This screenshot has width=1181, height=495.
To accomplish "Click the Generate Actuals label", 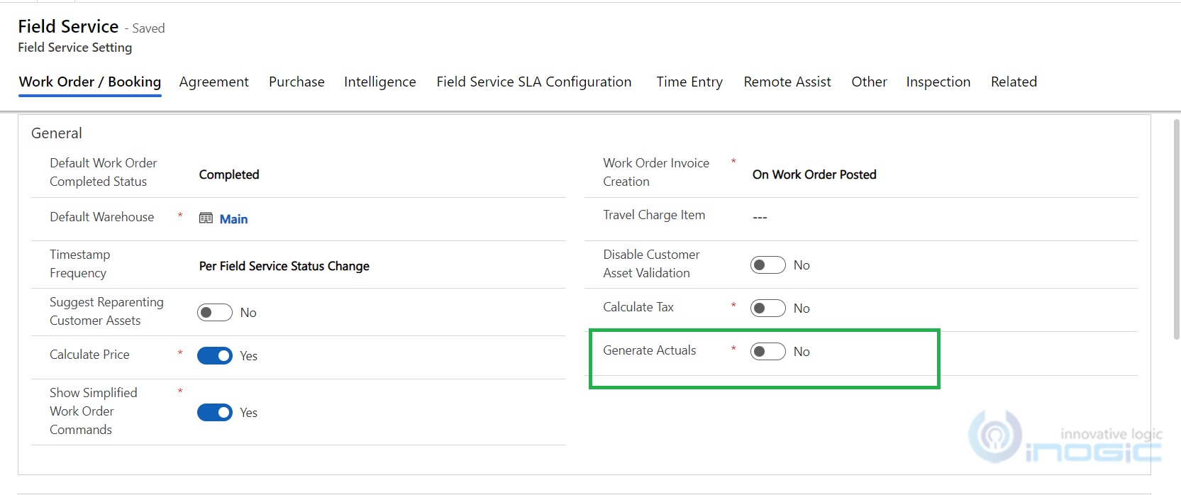I will coord(650,350).
